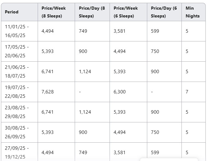Select the 27/09/25 - 19/12/25 period cell
Viewport: 207px width, 161px height.
pos(19,152)
